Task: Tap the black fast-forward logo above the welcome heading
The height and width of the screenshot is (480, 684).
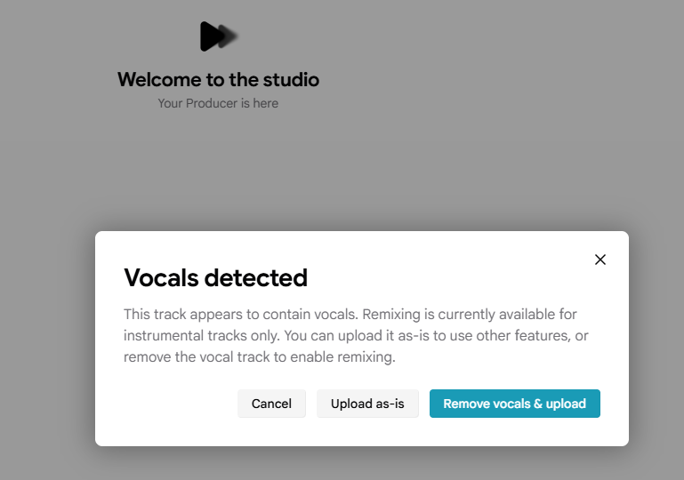Action: [x=219, y=36]
